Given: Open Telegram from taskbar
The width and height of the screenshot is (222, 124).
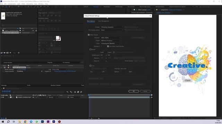Looking at the screenshot, I should 31,122.
